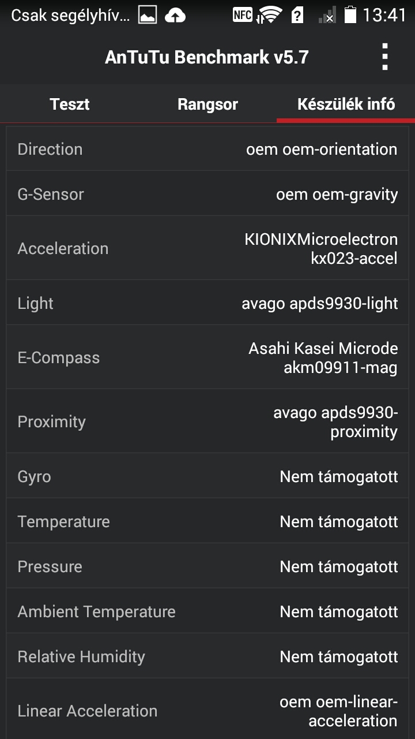Tap the no-signal mobile network icon
The height and width of the screenshot is (739, 415).
click(x=327, y=16)
